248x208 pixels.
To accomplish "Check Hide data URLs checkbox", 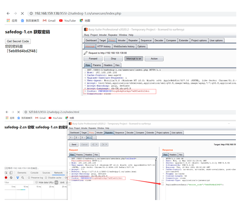I will tap(36, 182).
